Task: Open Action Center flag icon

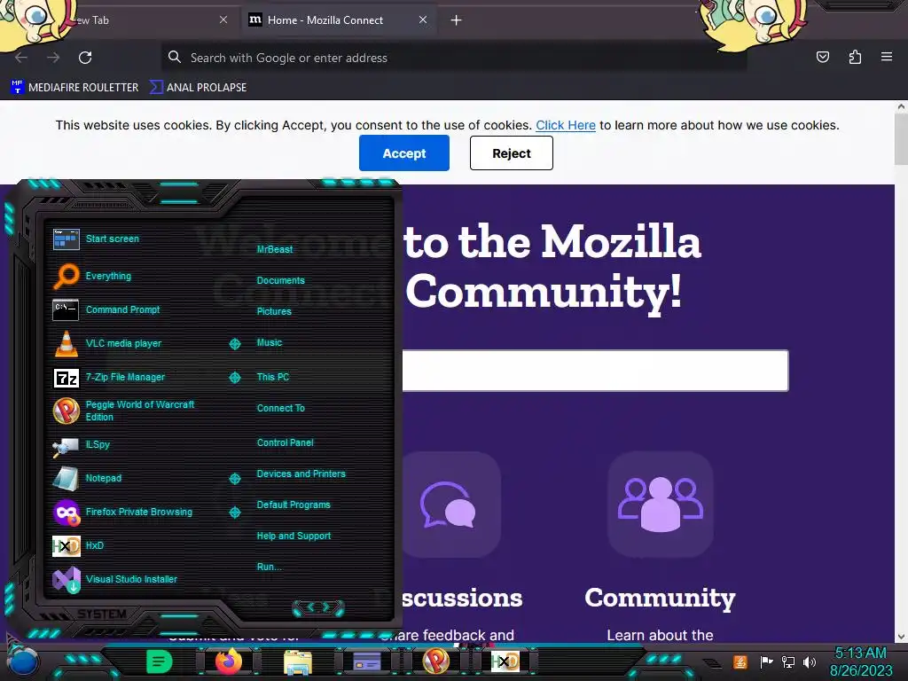Action: (767, 661)
